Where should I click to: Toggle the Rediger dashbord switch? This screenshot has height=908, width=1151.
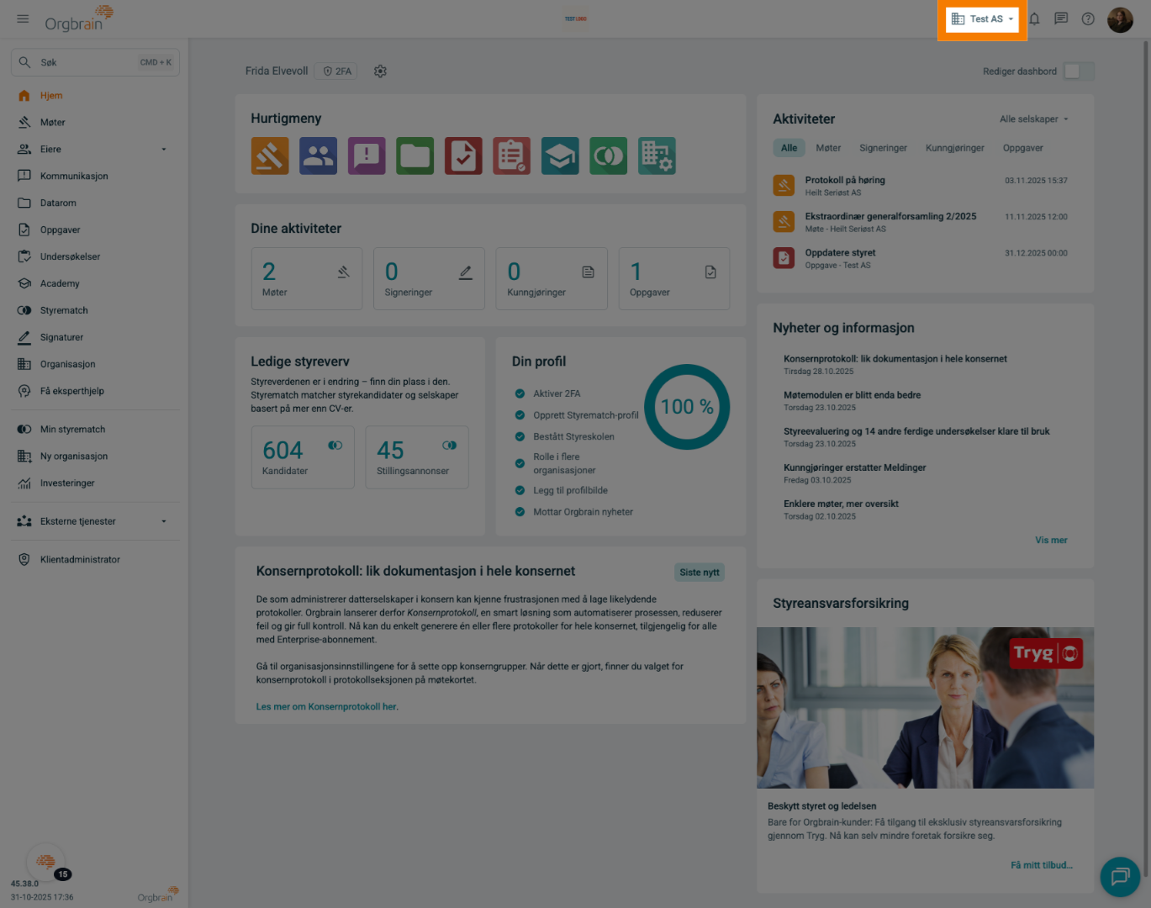1078,71
